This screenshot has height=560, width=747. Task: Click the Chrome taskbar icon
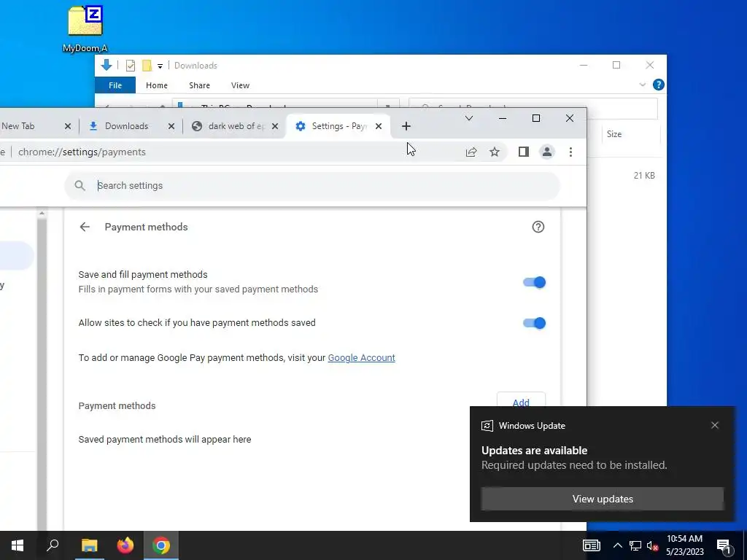point(161,545)
